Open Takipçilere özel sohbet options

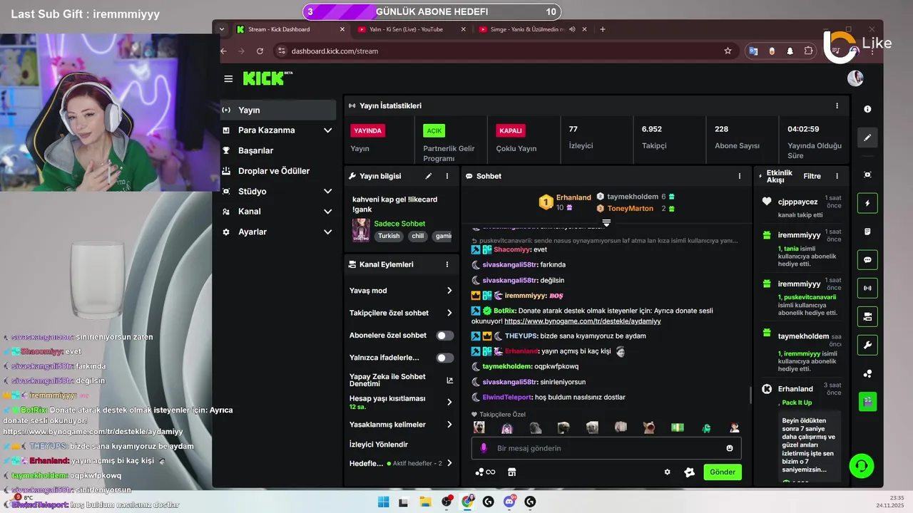[x=401, y=313]
